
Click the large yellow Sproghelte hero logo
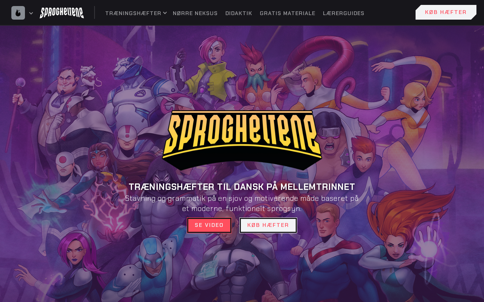click(242, 140)
